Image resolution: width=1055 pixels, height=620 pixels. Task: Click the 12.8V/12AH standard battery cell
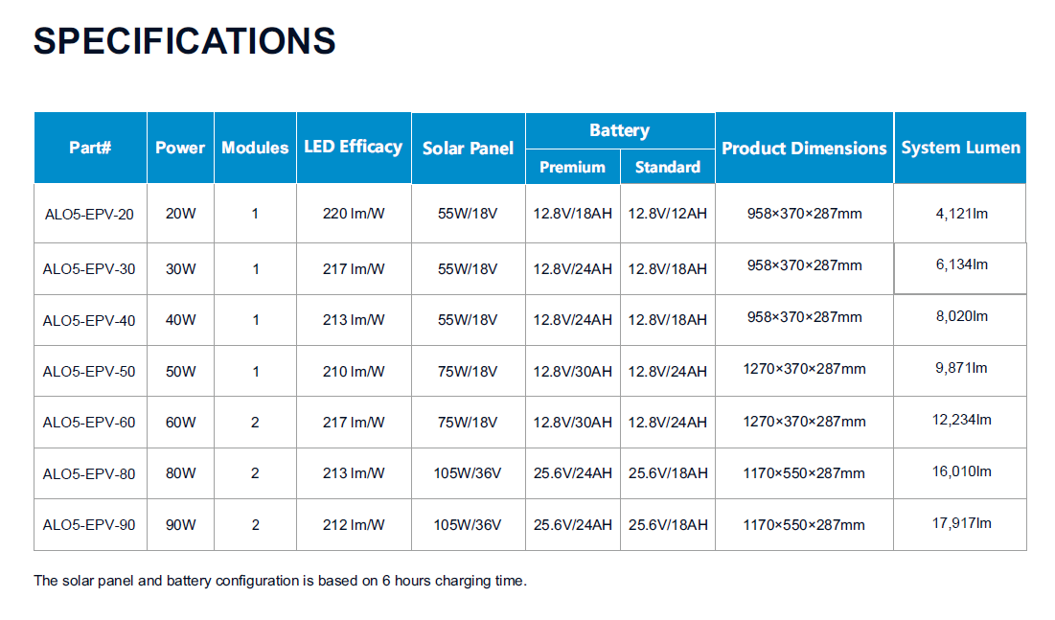click(667, 214)
